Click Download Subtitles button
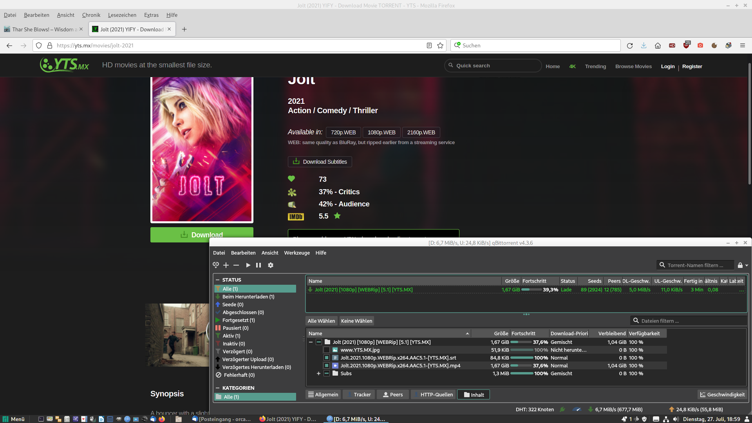 (x=320, y=162)
